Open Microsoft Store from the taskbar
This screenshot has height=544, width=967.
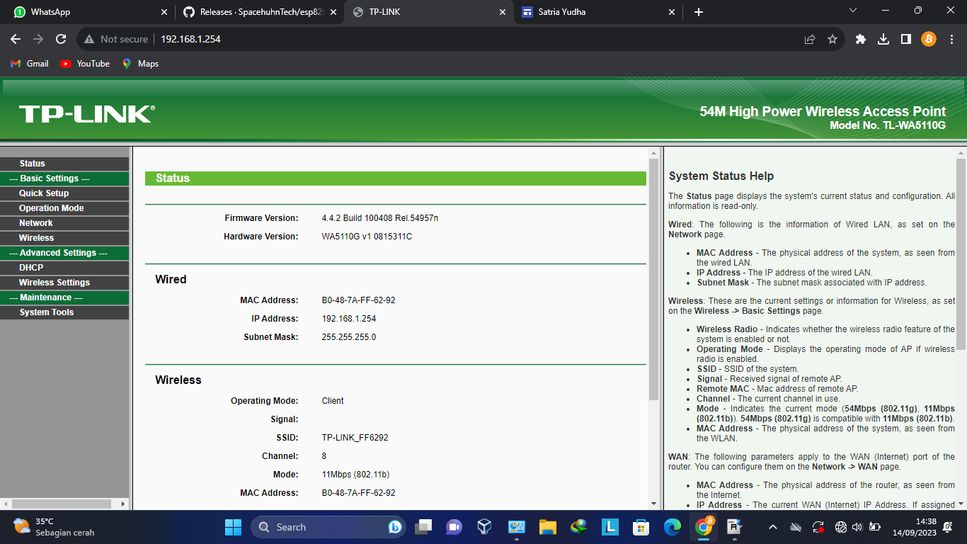[641, 527]
